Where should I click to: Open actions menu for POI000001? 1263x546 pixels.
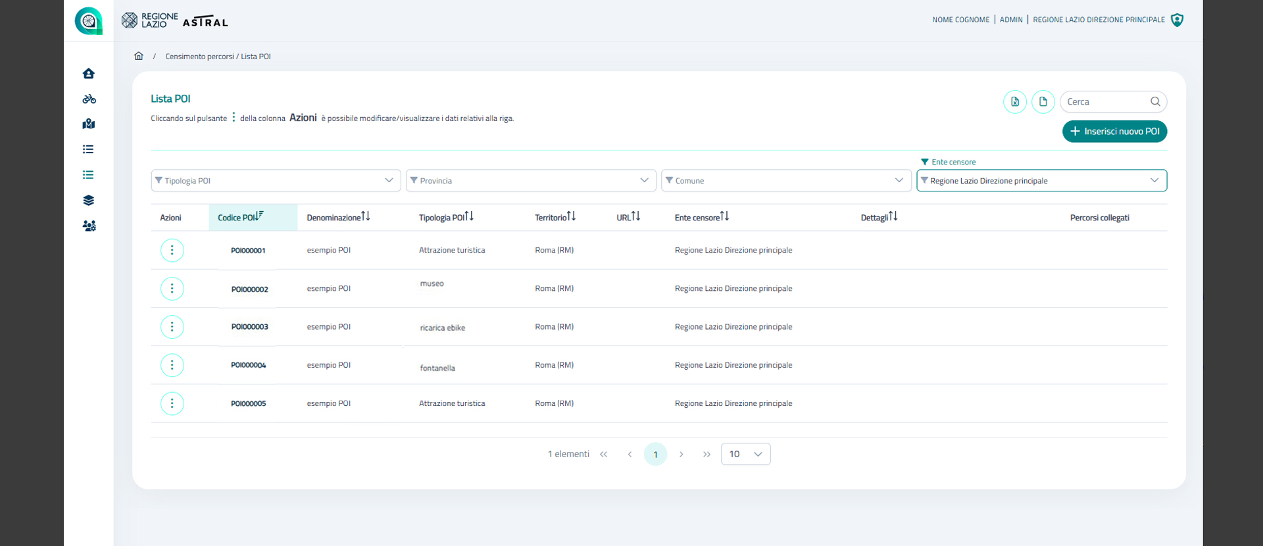click(x=172, y=251)
